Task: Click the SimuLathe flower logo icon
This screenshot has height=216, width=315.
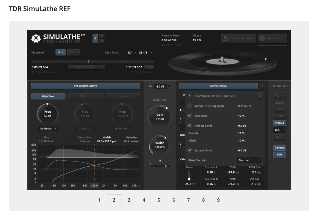Action: click(36, 38)
